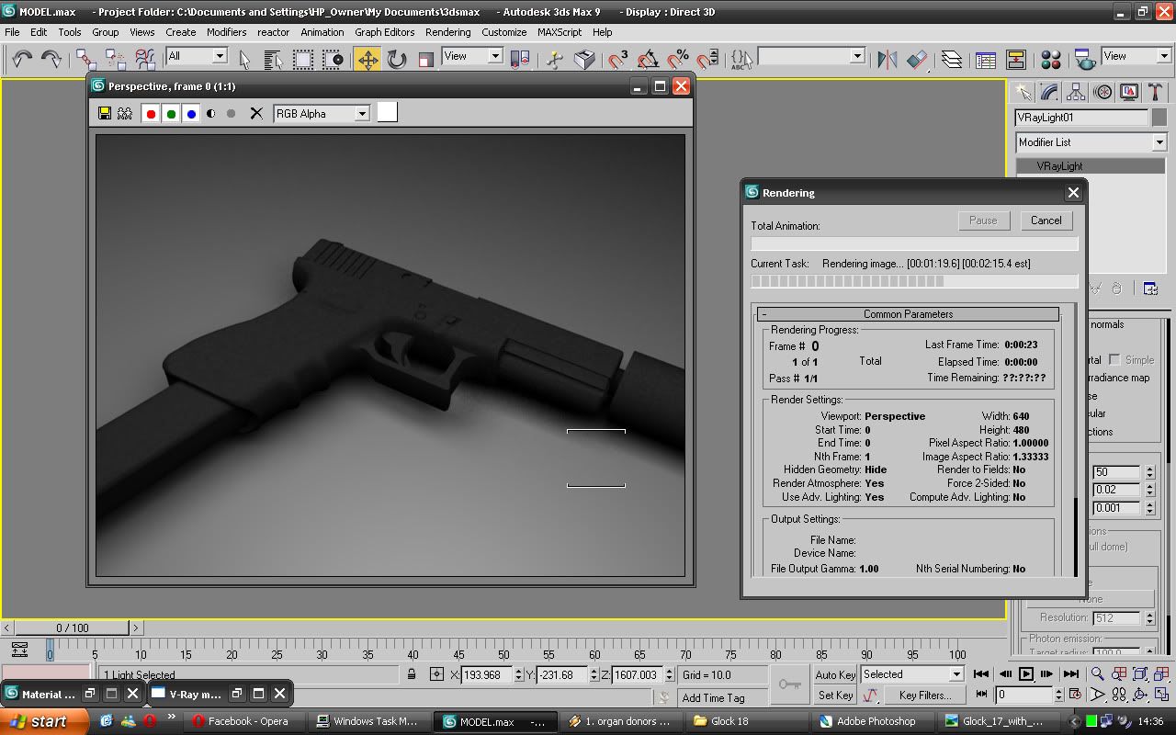The width and height of the screenshot is (1176, 735).
Task: Toggle the selection lock padlock icon
Action: (412, 674)
